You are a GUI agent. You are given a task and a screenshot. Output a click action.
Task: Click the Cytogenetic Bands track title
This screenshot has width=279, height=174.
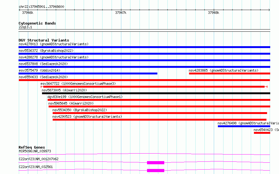(x=37, y=23)
